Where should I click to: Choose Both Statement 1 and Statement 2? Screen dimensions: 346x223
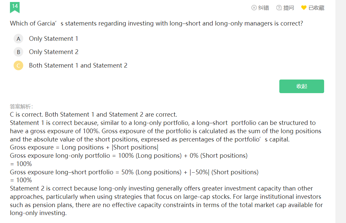tap(78, 66)
